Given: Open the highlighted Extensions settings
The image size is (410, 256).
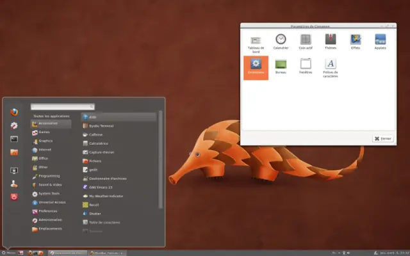Looking at the screenshot, I should 256,68.
